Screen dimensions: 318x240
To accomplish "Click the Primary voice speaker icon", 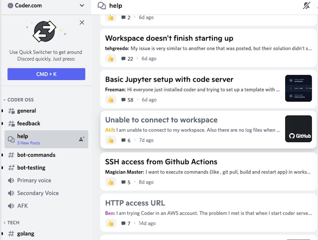I will click(x=11, y=180).
